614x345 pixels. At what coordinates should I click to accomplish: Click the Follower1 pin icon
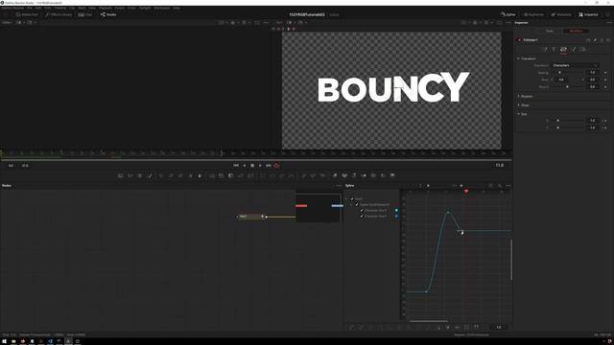click(x=595, y=40)
